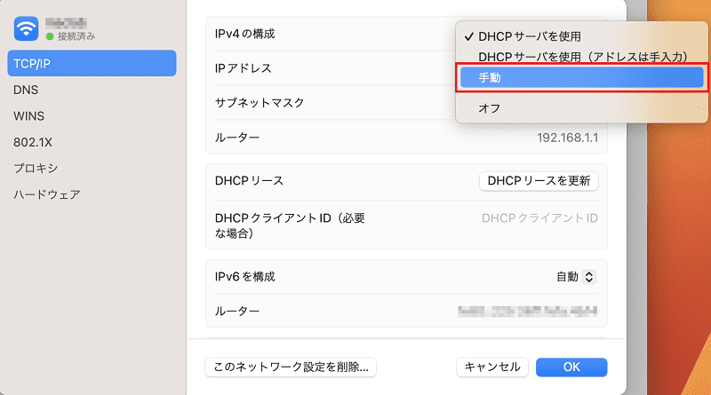Image resolution: width=711 pixels, height=395 pixels.
Task: Go to the プロキシ section
Action: coord(36,169)
